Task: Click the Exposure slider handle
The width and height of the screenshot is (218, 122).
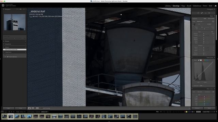Action: point(204,34)
